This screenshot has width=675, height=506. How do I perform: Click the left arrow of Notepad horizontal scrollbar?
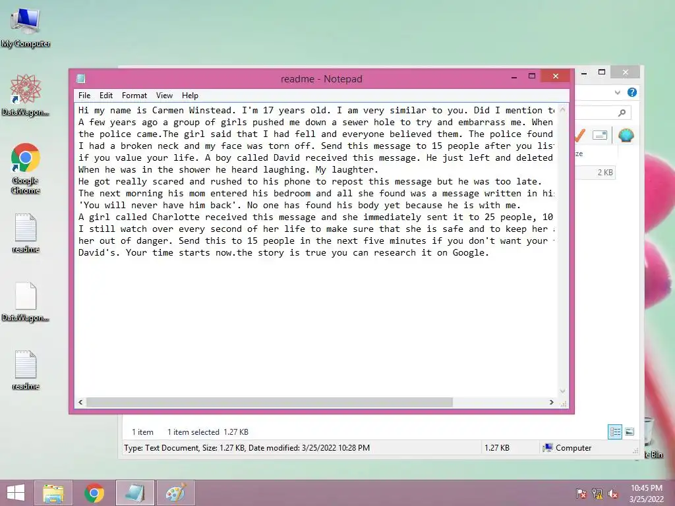tap(80, 403)
